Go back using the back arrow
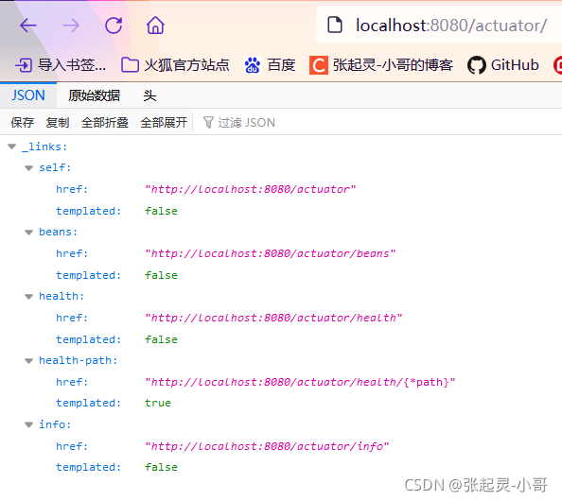Screen dimensions: 562x501 tap(28, 26)
